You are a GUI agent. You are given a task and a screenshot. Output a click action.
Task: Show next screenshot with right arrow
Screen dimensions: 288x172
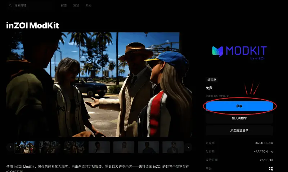pyautogui.click(x=188, y=147)
